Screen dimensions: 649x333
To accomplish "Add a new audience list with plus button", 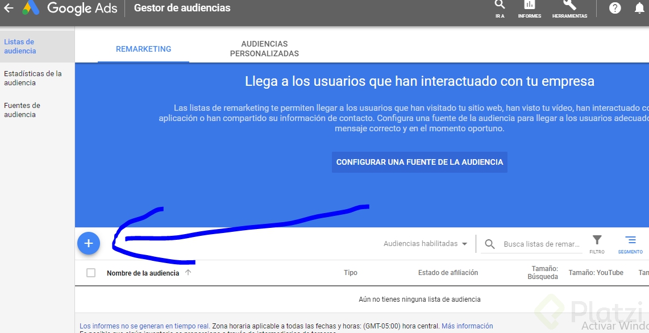I will coord(89,243).
